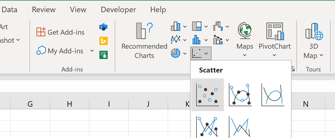This screenshot has width=335, height=138.
Task: Pick Scatter with Smooth Lines chart
Action: point(273,95)
